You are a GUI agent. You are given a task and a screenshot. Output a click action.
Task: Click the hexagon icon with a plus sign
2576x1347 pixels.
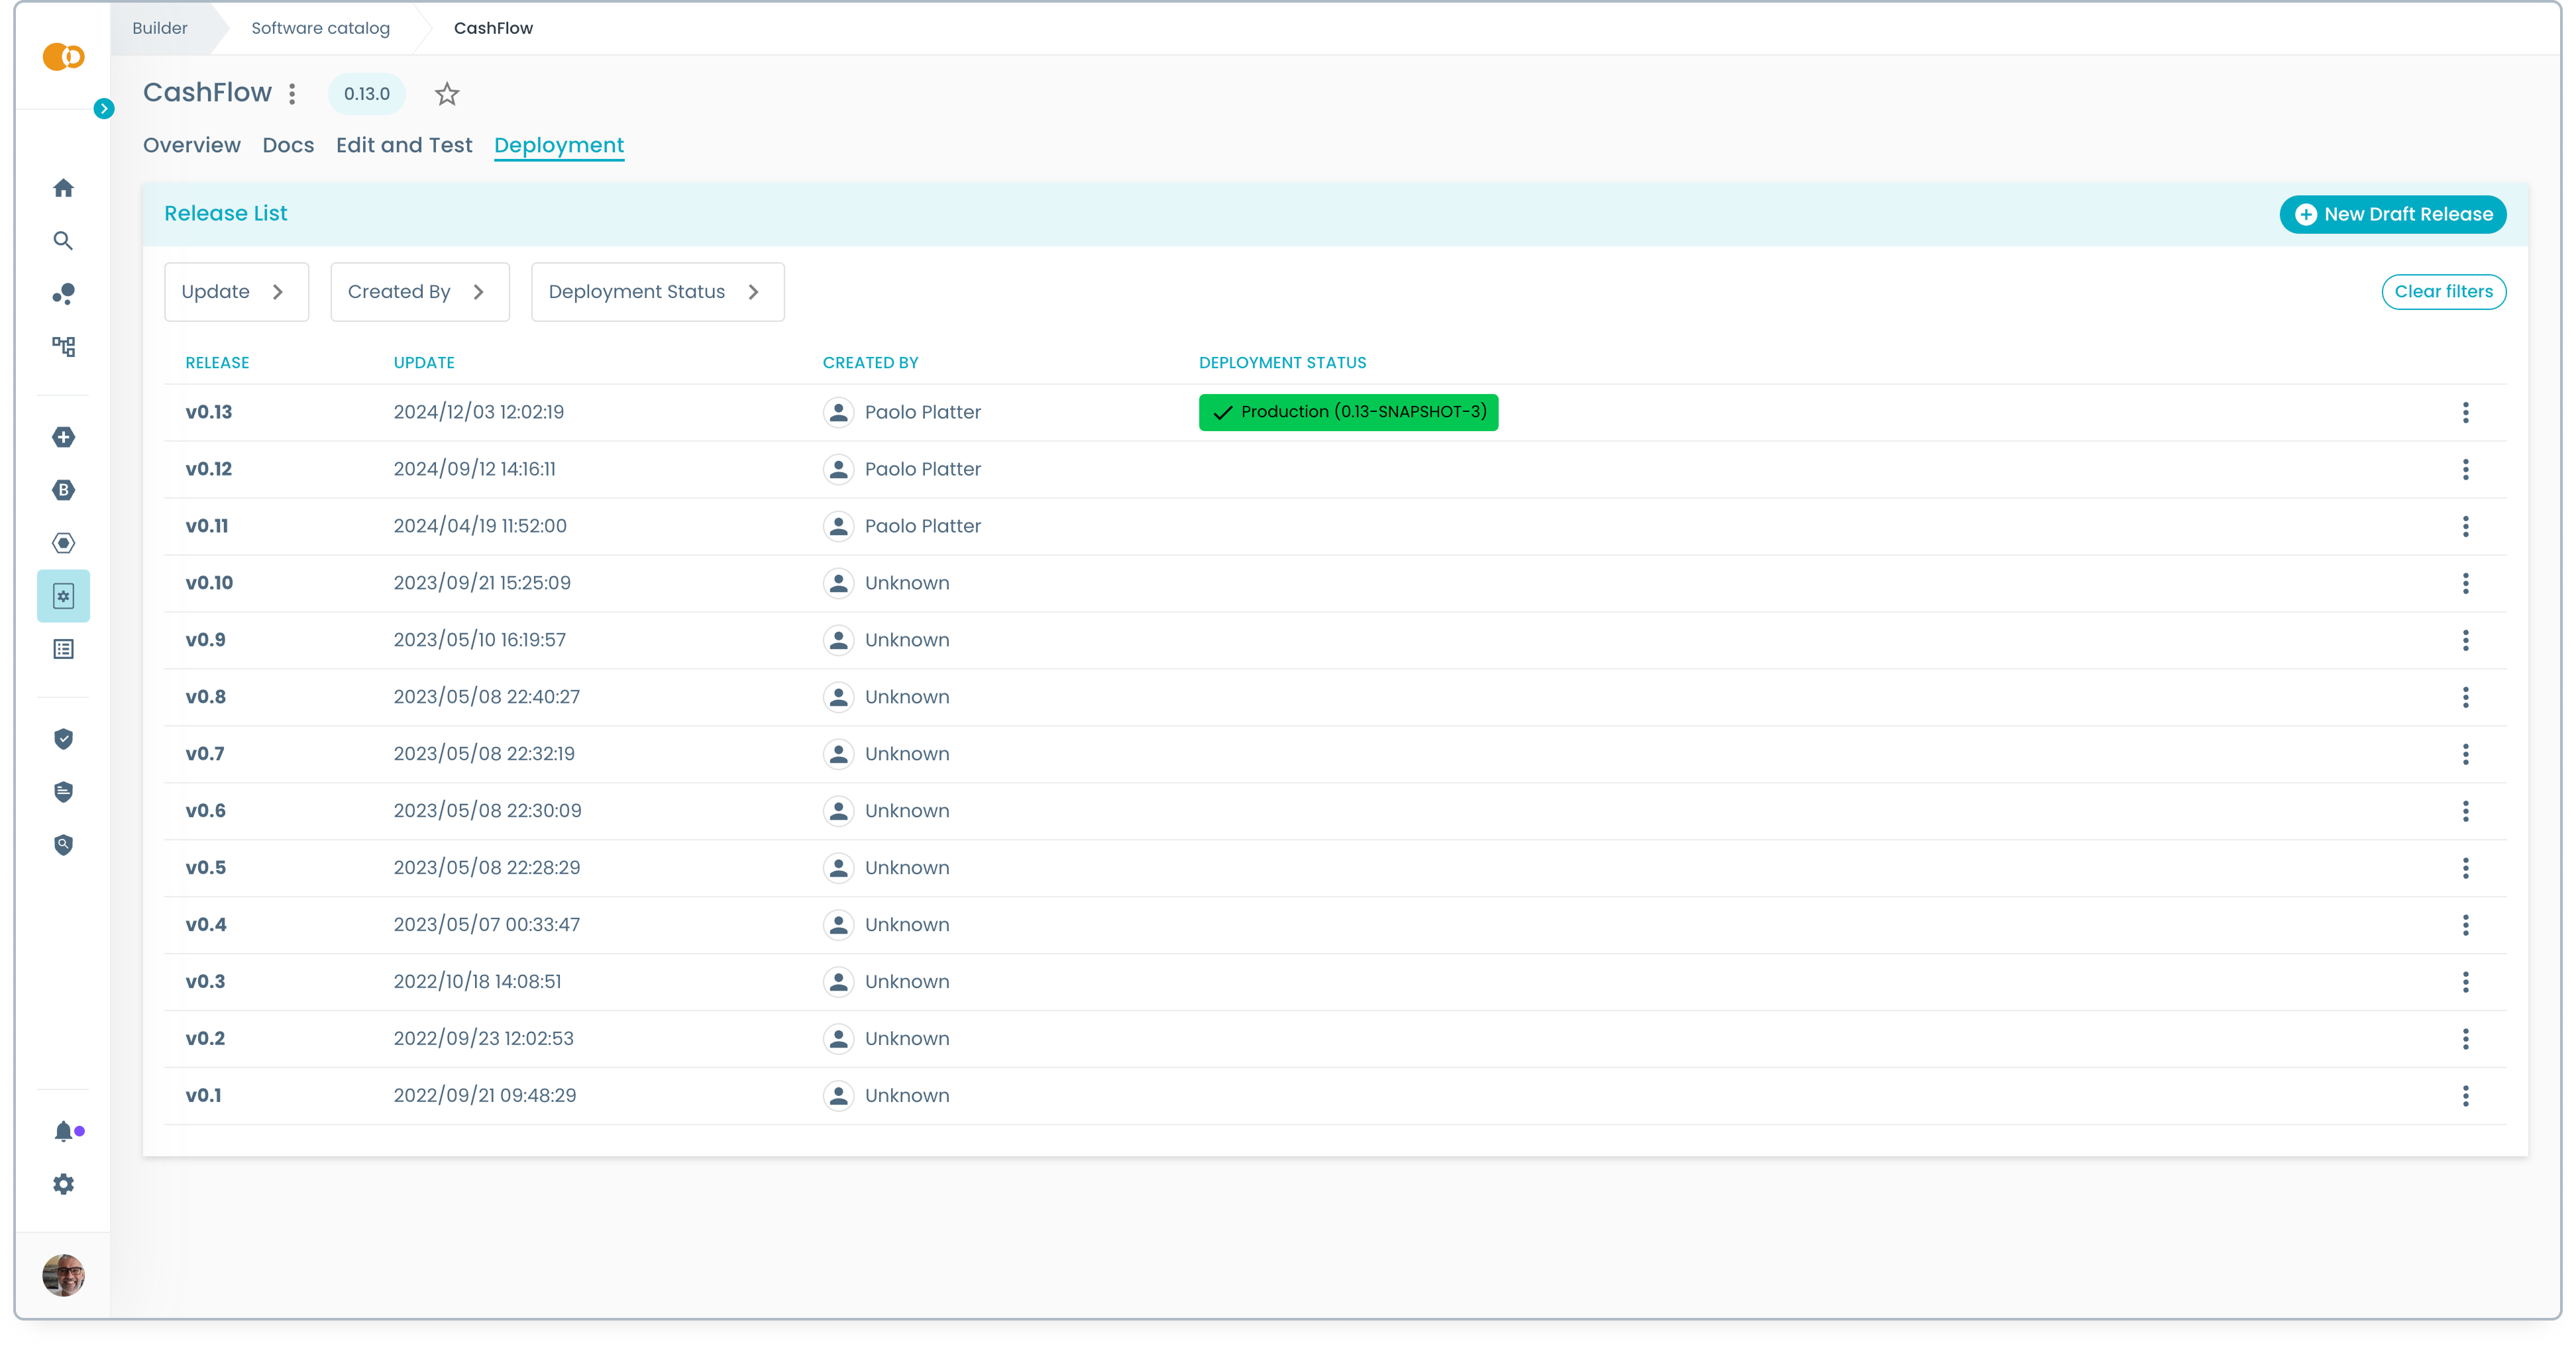coord(63,436)
